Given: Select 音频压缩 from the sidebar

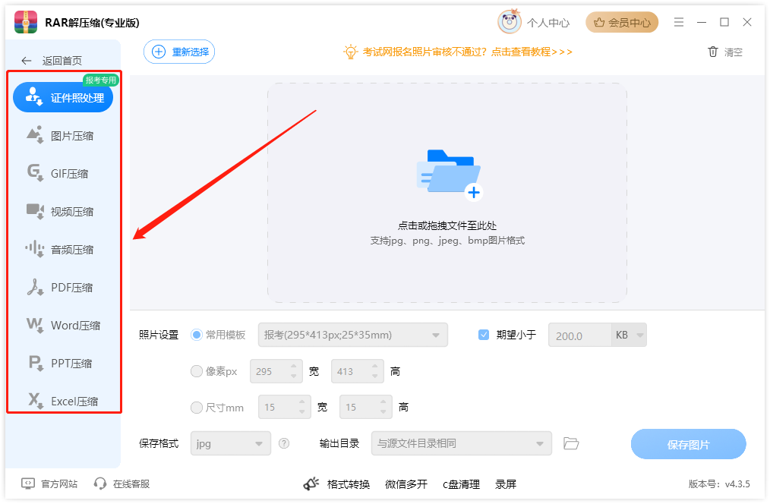Looking at the screenshot, I should [x=64, y=249].
